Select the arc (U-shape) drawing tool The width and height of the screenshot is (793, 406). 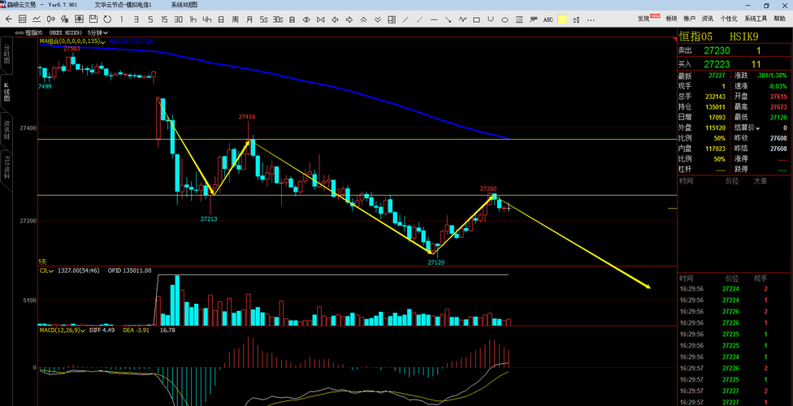491,19
